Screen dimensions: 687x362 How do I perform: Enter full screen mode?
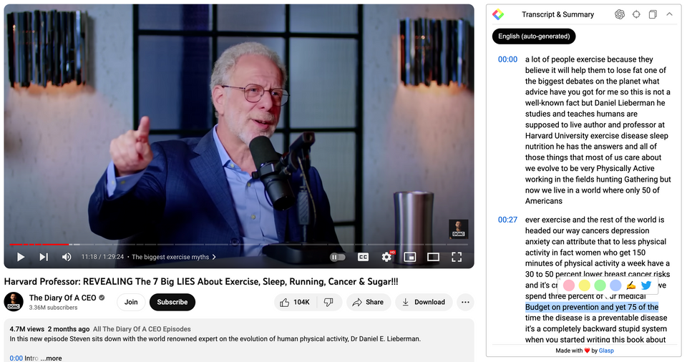pyautogui.click(x=457, y=258)
